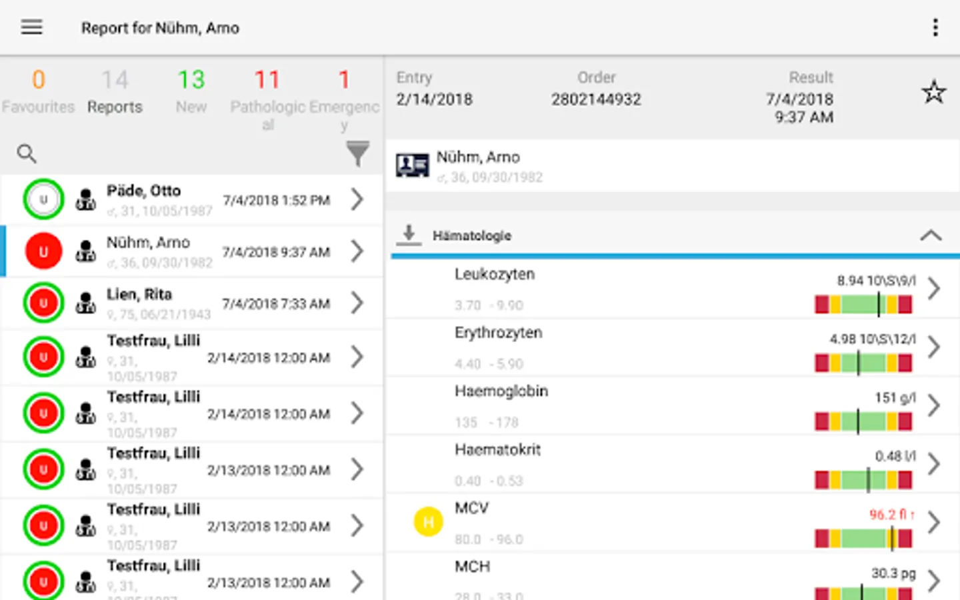
Task: Click the red status circle for Nühm, Arno
Action: coord(43,251)
